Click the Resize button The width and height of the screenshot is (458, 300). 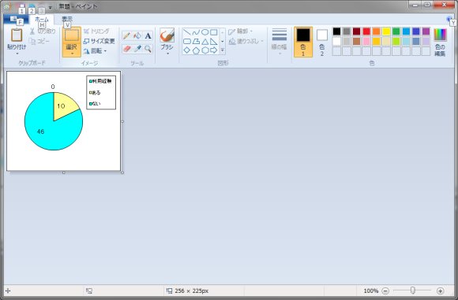(99, 41)
